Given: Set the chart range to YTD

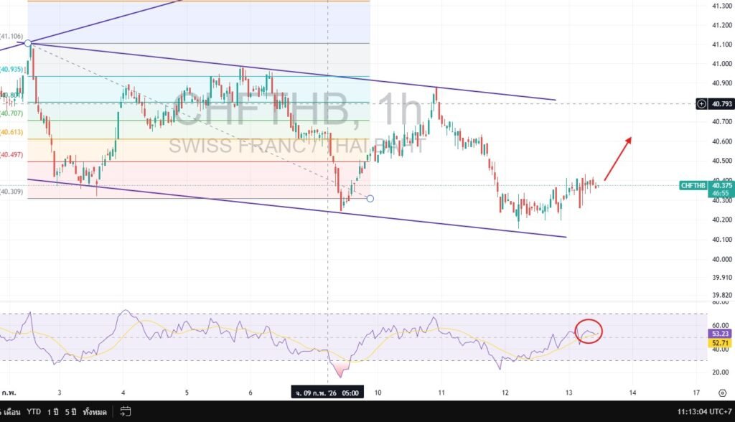Looking at the screenshot, I should (34, 412).
